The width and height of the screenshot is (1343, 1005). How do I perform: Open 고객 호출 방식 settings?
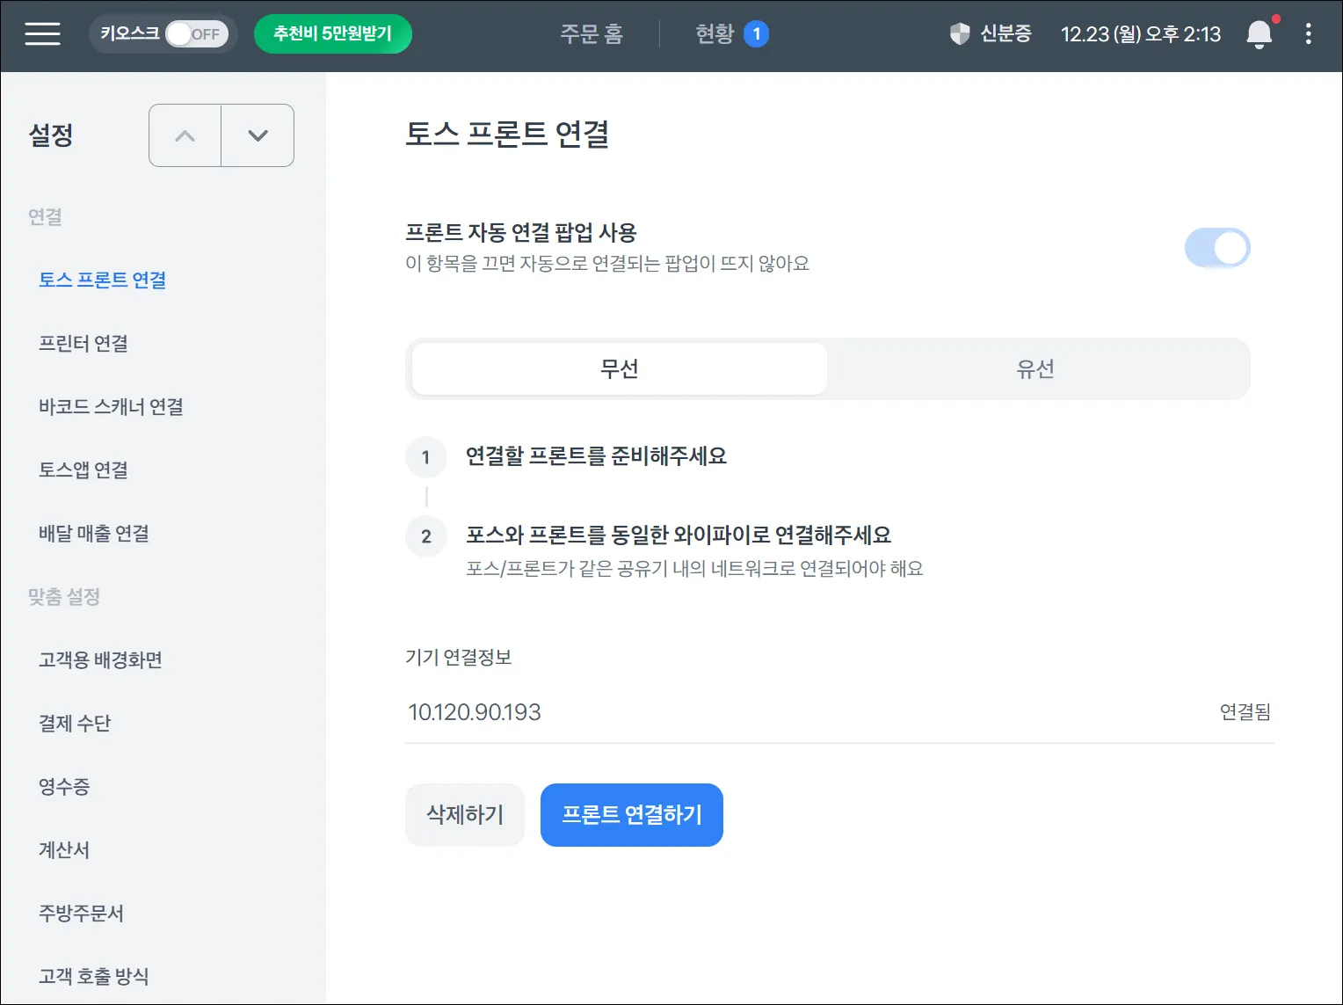(94, 976)
